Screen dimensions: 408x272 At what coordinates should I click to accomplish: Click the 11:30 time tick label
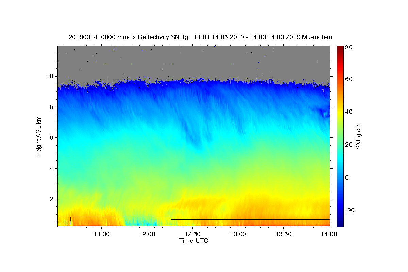(102, 234)
